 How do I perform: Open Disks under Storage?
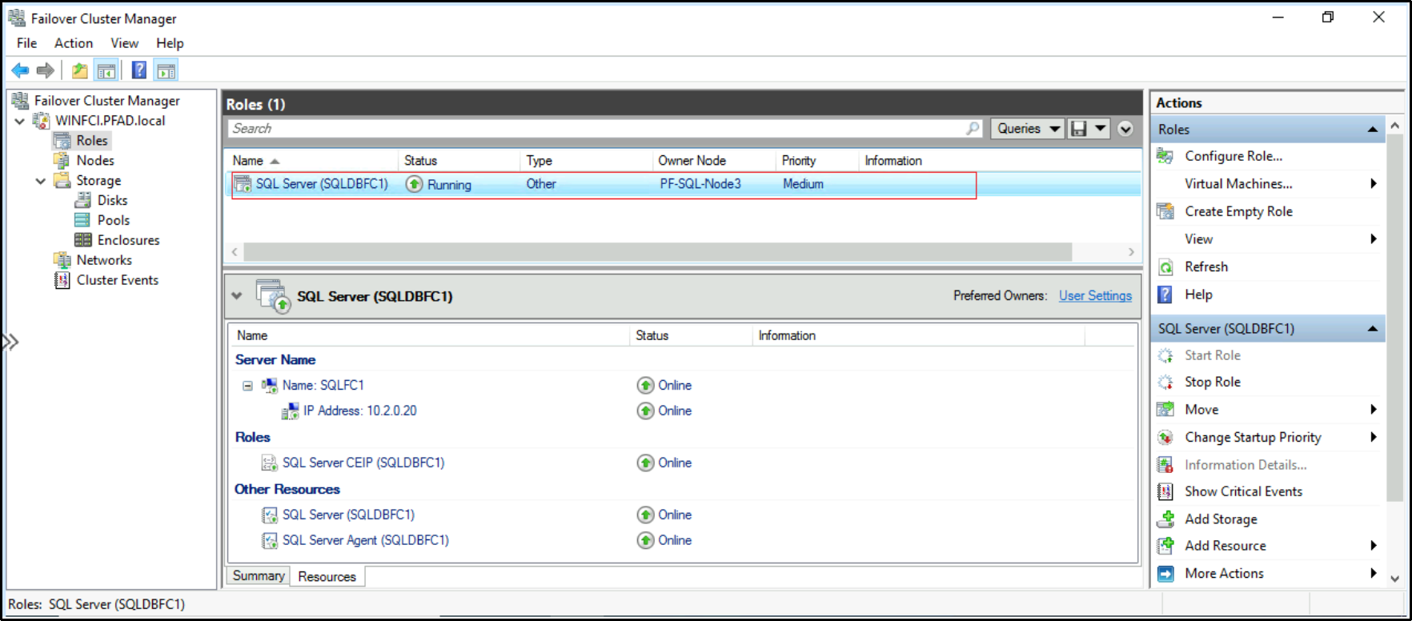[112, 201]
